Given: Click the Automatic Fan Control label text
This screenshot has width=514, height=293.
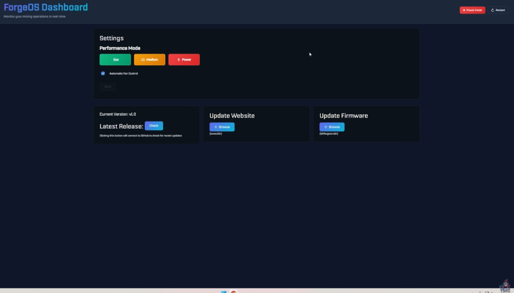Looking at the screenshot, I should pyautogui.click(x=123, y=73).
